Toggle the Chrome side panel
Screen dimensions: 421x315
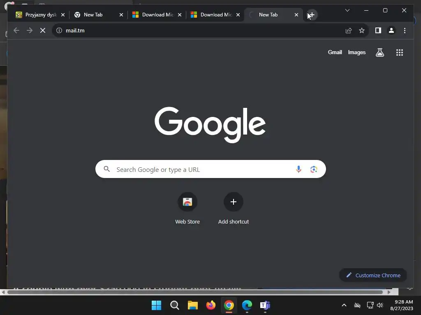[x=378, y=30]
